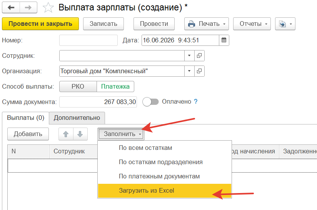
Task: Go back with the left arrow button
Action: pos(11,7)
